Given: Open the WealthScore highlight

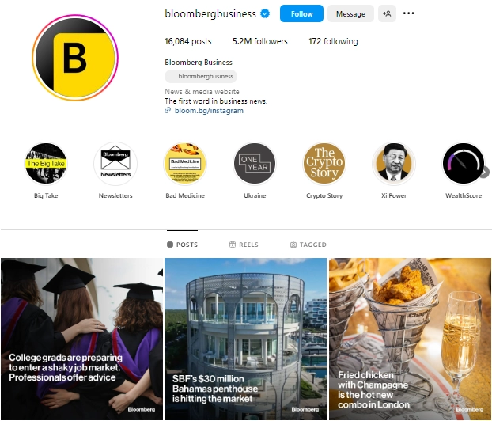Looking at the screenshot, I should click(464, 164).
